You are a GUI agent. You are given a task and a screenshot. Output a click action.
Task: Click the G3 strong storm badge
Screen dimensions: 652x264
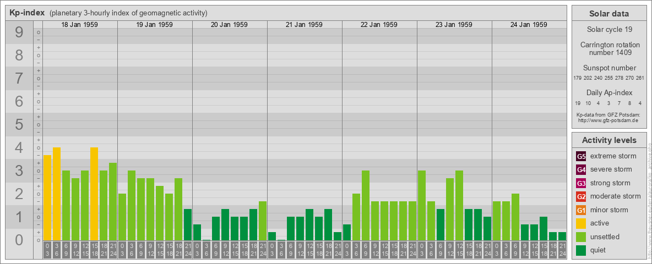coord(581,183)
